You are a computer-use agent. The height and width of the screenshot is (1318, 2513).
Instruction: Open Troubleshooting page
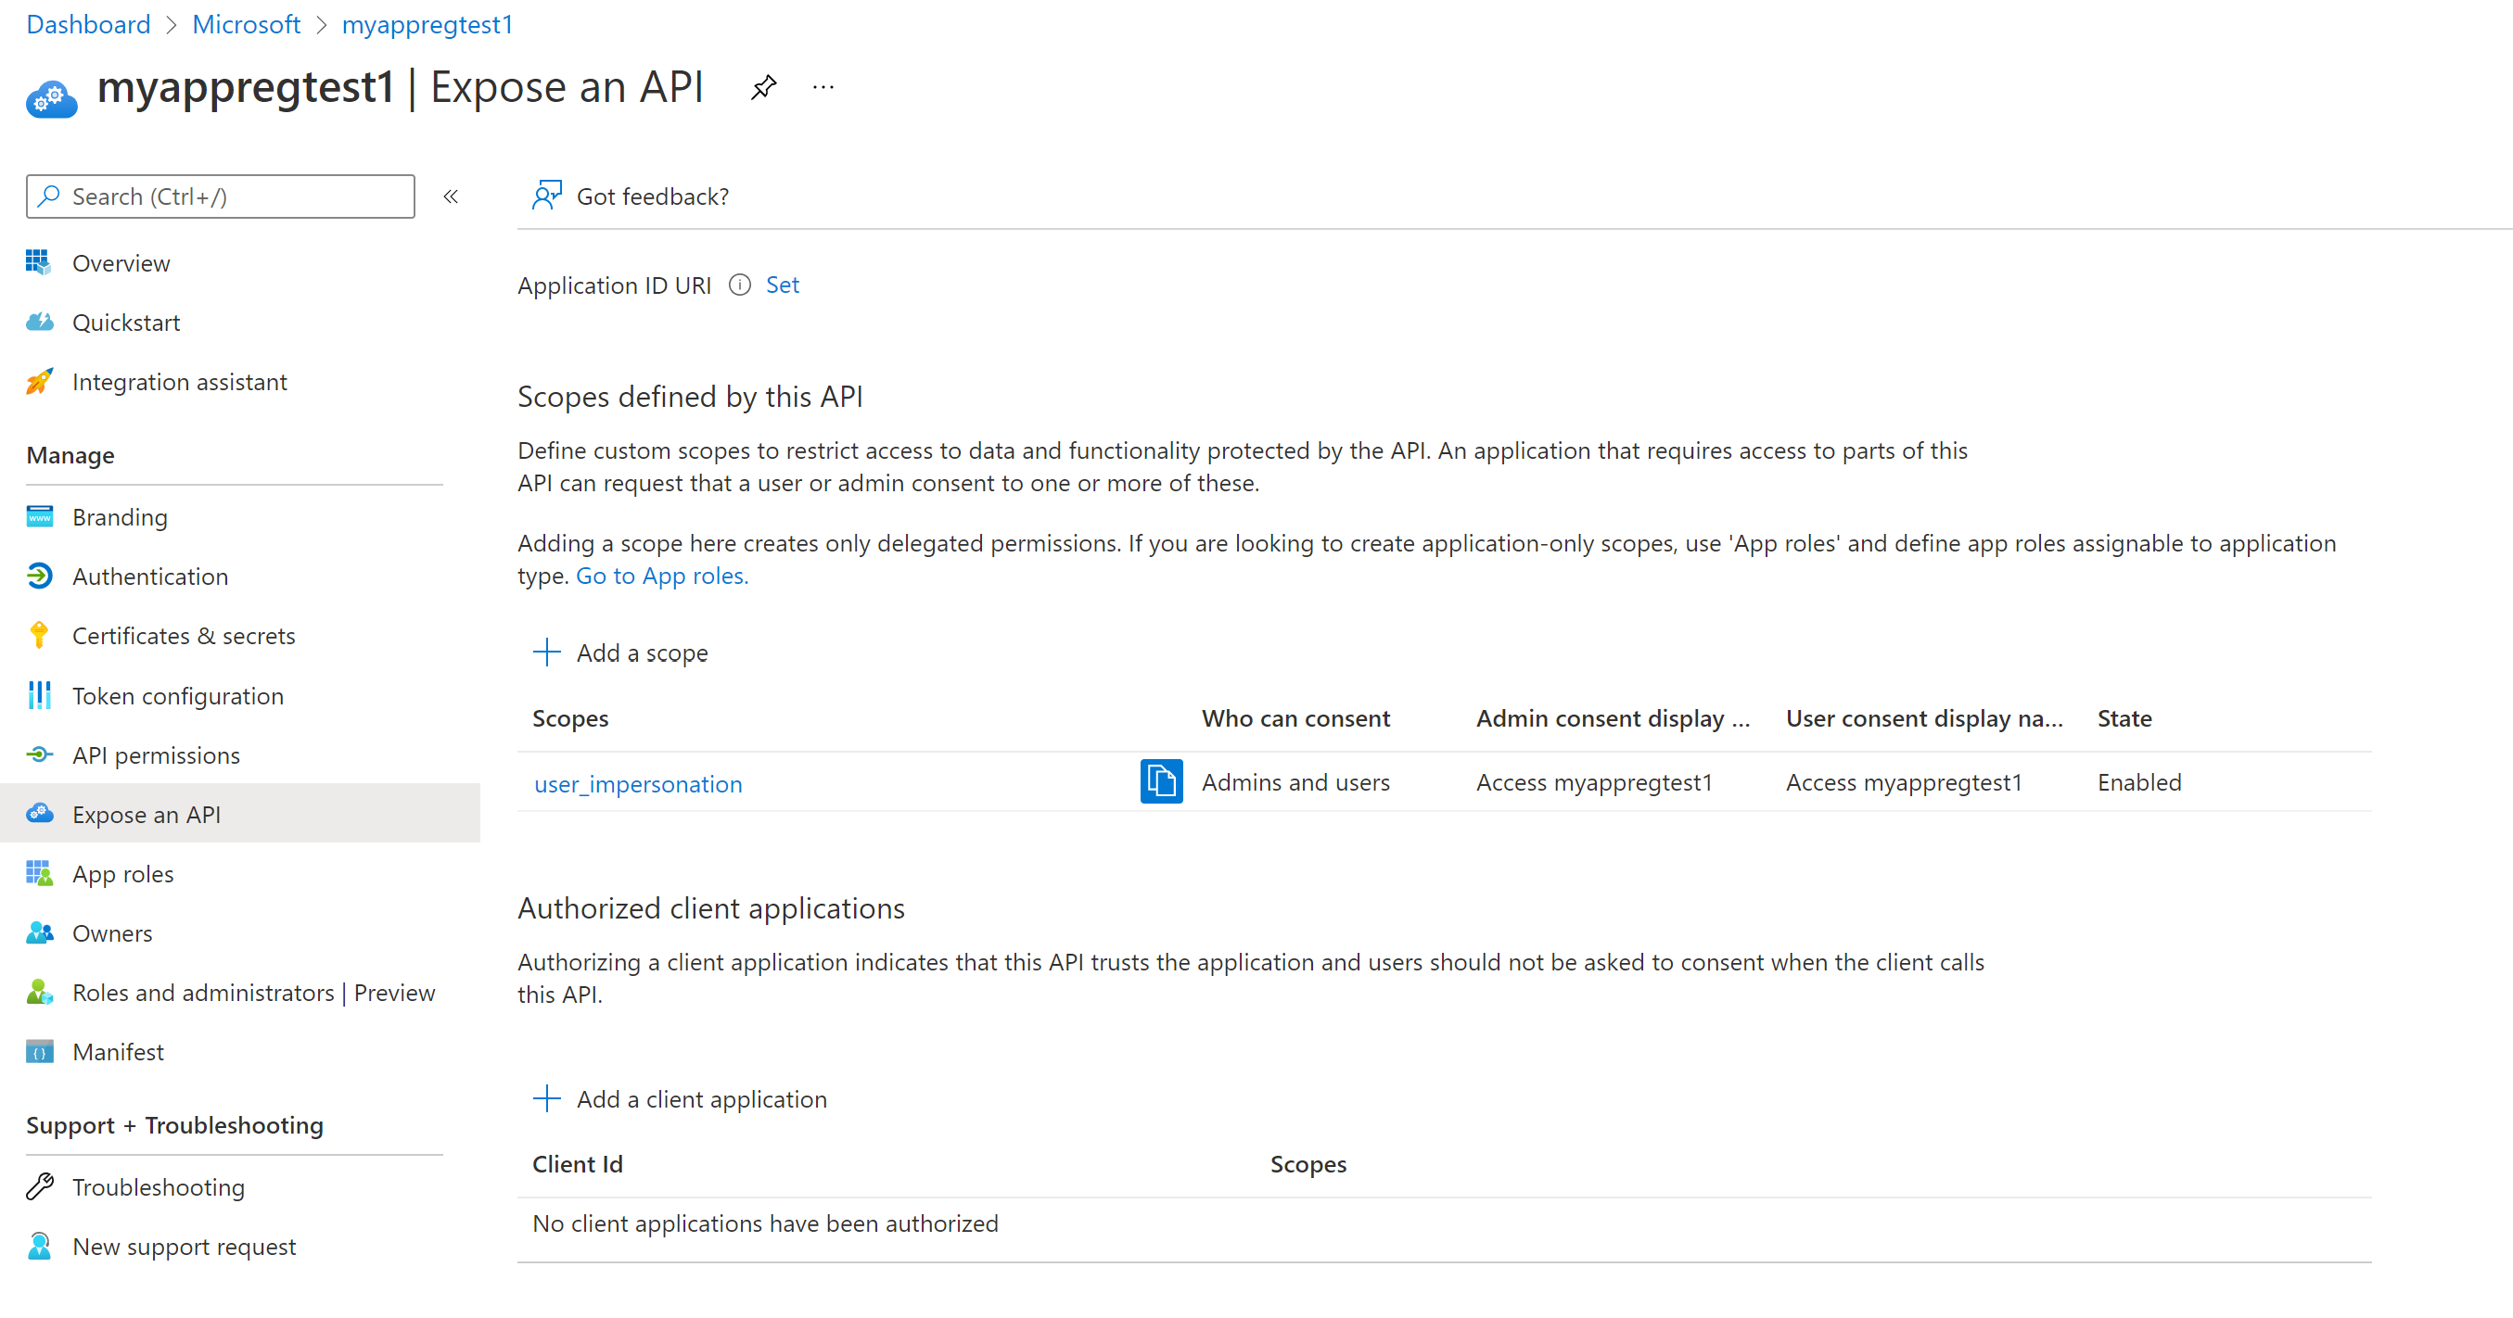(x=158, y=1187)
